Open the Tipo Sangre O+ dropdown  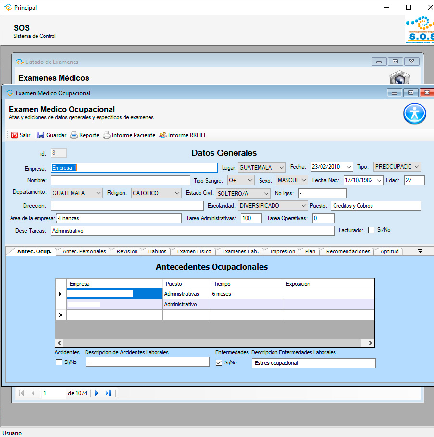click(250, 180)
